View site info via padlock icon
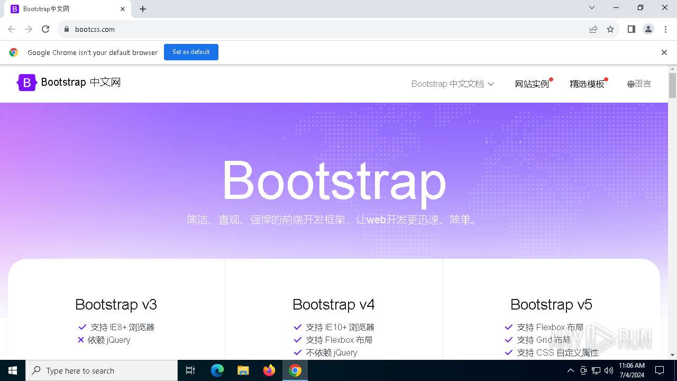677x381 pixels. (67, 29)
